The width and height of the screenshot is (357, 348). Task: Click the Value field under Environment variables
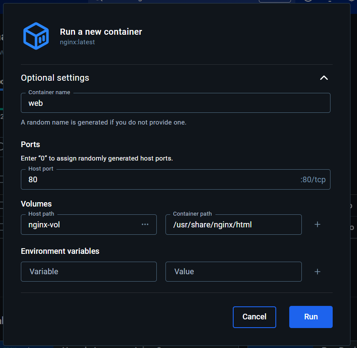(233, 272)
